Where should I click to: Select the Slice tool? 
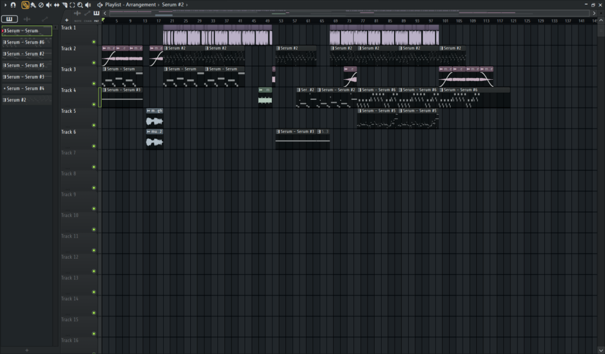64,5
